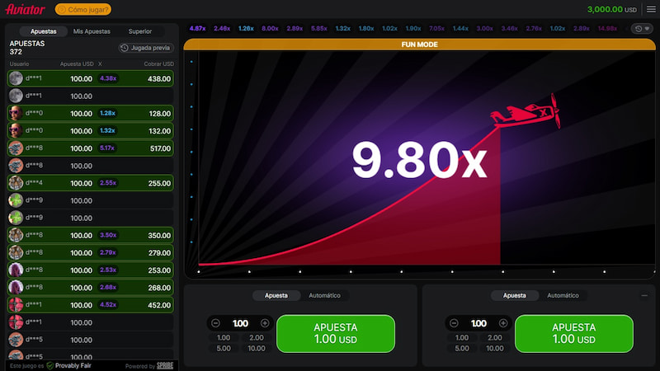Click the avatar in the 132.00 row
660x371 pixels.
tap(16, 130)
